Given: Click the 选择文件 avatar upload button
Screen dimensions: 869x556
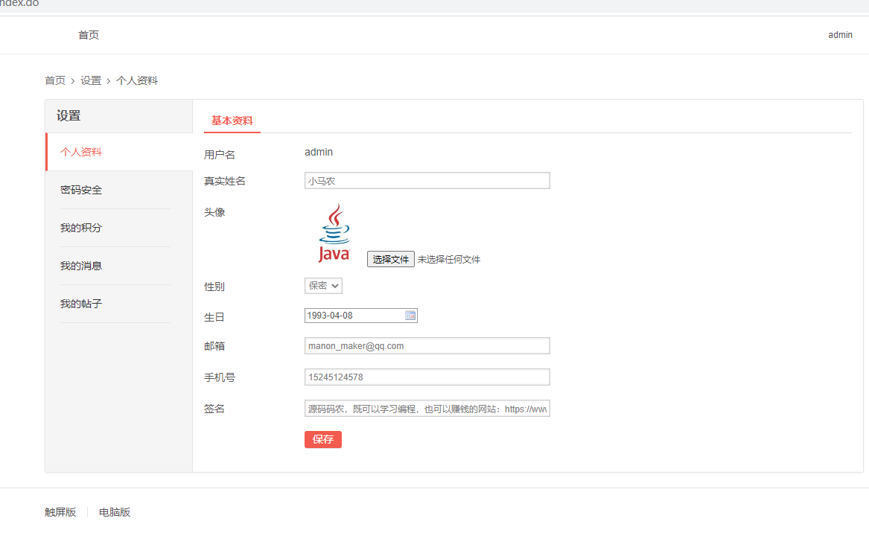Looking at the screenshot, I should (390, 259).
